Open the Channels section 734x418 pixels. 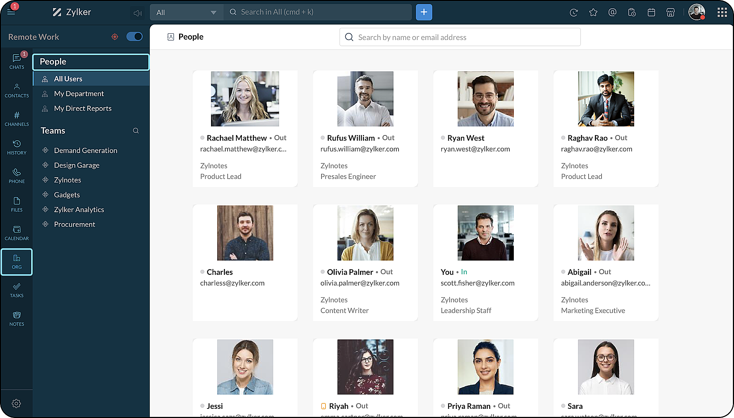(17, 119)
